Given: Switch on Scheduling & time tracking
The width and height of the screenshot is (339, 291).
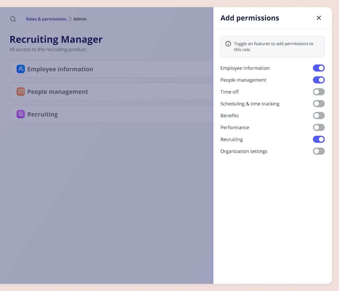Looking at the screenshot, I should coord(319,104).
